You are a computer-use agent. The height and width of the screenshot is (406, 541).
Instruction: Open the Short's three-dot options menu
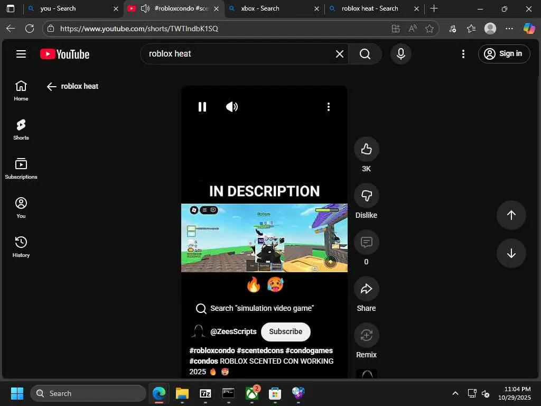pyautogui.click(x=329, y=107)
